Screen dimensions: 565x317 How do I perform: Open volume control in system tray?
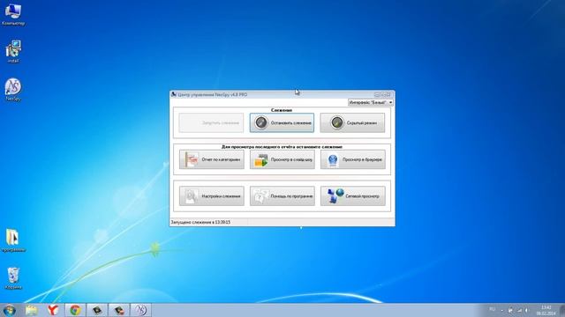pyautogui.click(x=527, y=310)
